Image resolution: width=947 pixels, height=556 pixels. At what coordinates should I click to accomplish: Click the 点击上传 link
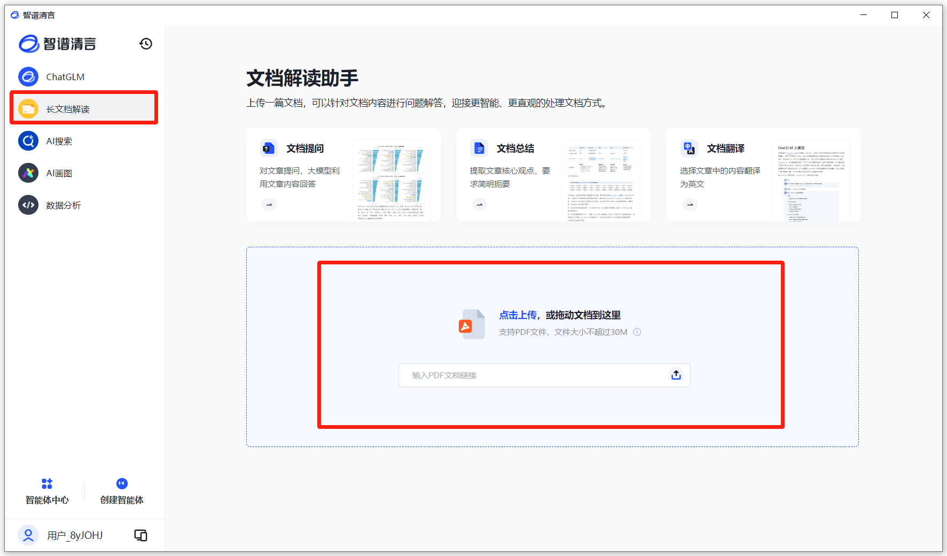click(518, 315)
